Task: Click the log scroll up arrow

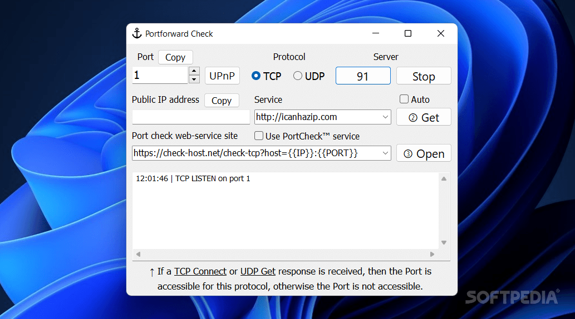Action: pos(444,179)
